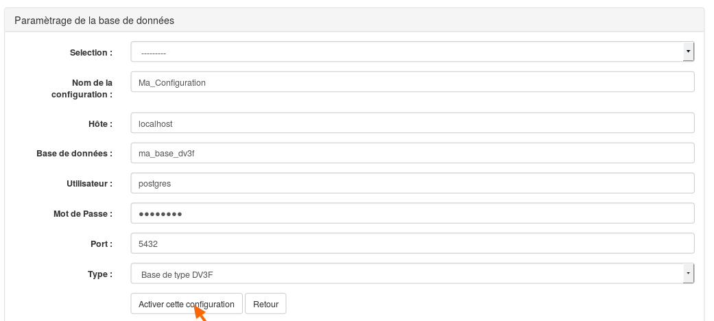The width and height of the screenshot is (714, 321).
Task: Click the 'Selection :' label
Action: click(x=91, y=52)
